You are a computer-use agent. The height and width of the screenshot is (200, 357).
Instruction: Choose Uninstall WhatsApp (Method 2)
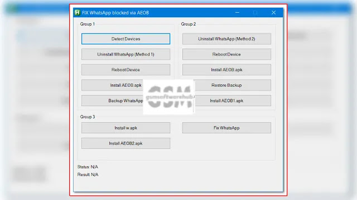coord(226,39)
